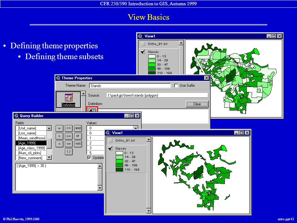Insert the 'or' operator into the query

(78, 136)
